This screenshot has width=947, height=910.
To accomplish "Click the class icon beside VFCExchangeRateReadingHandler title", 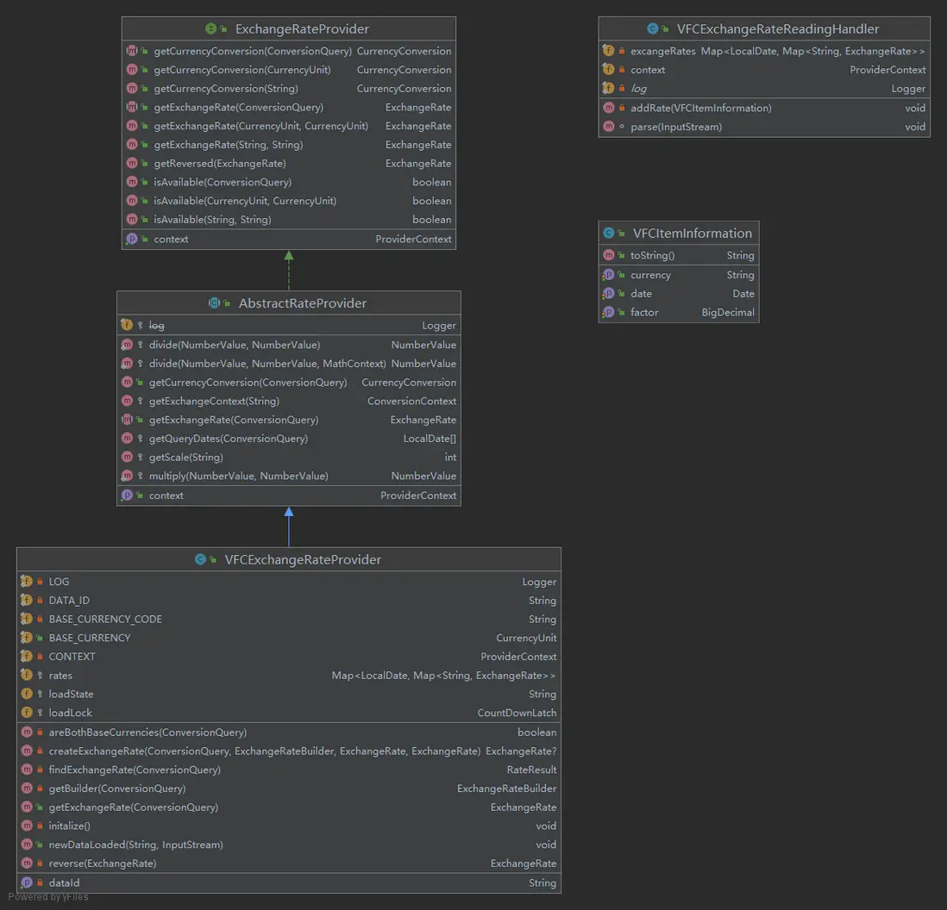I will (652, 28).
